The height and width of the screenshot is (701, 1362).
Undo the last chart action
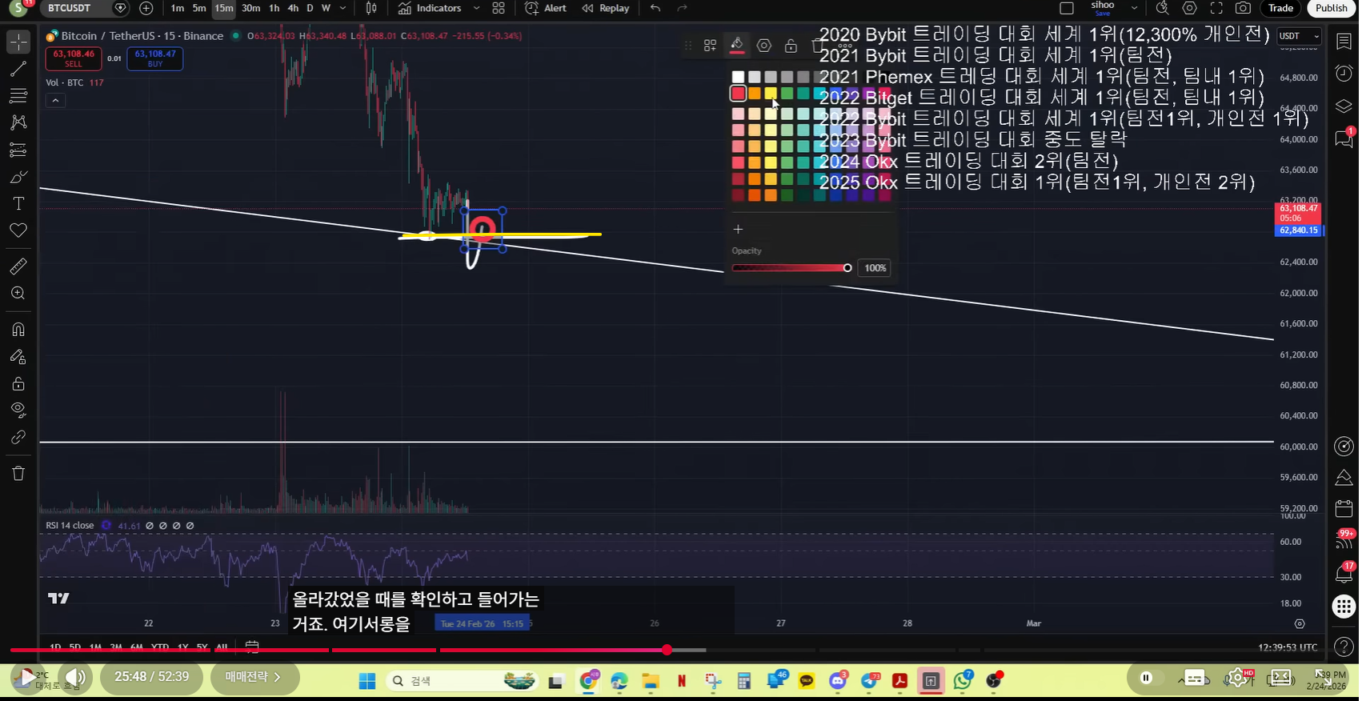tap(655, 8)
